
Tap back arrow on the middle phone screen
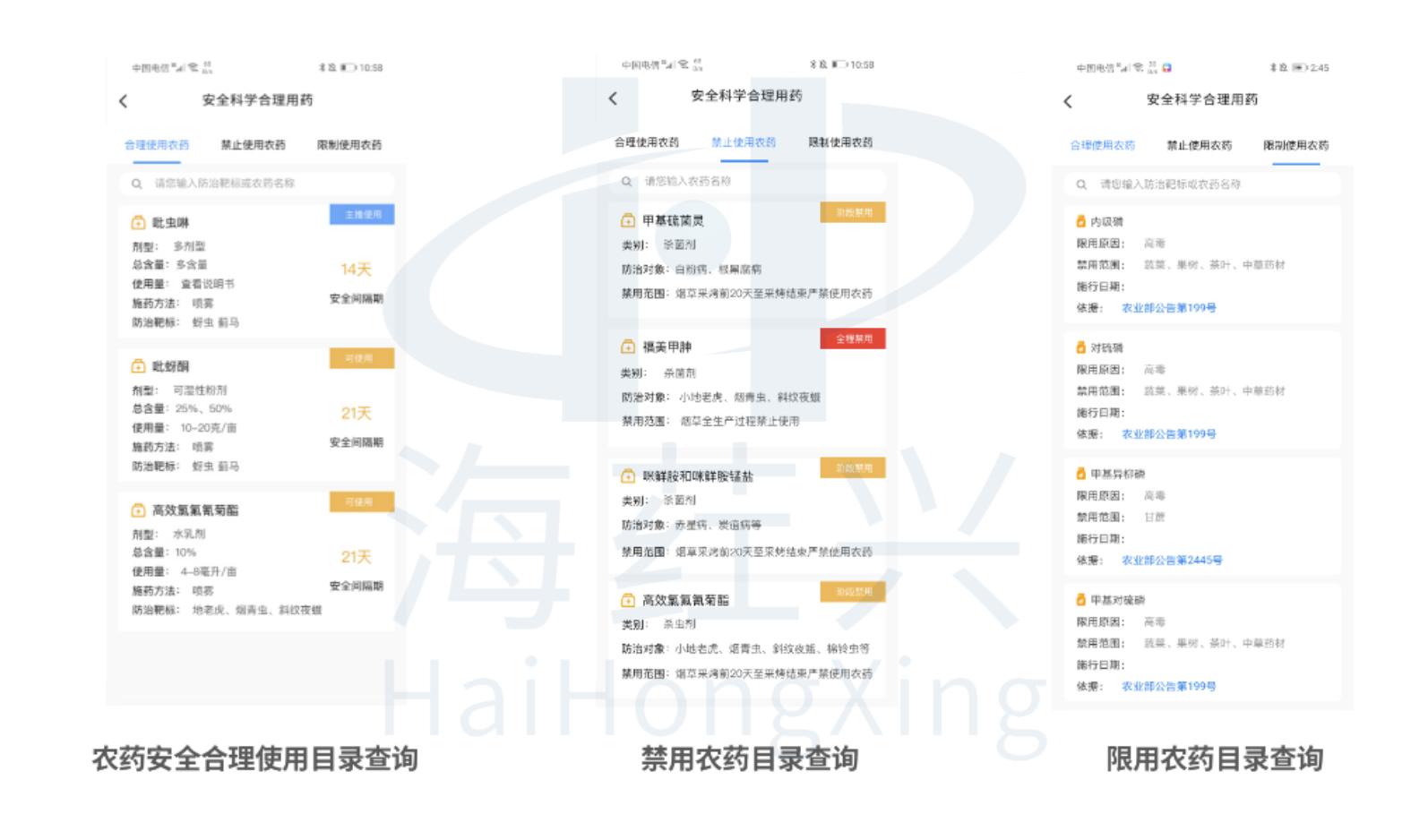(613, 99)
